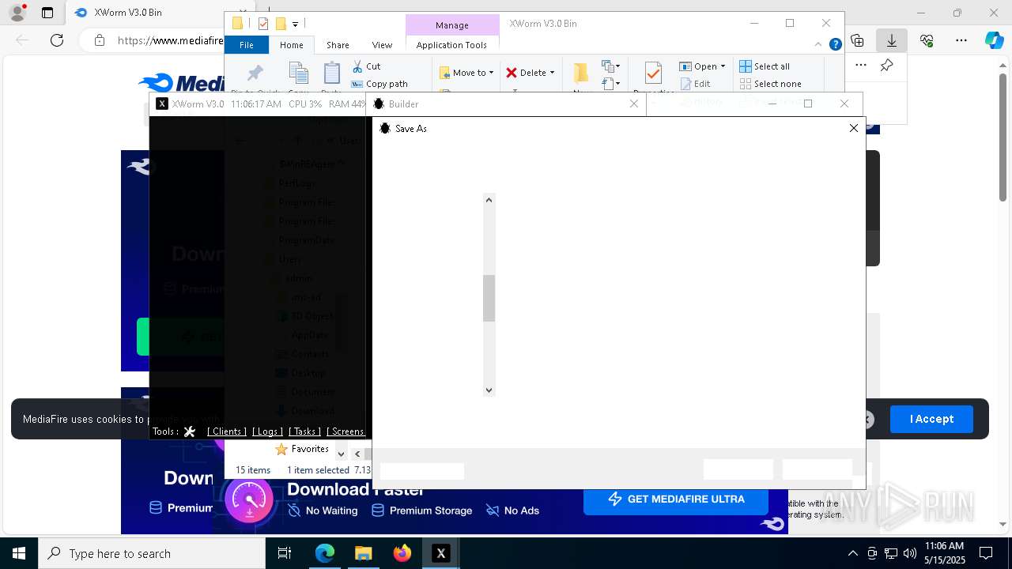Open XWorm Tools wrench icon
The width and height of the screenshot is (1012, 569).
(189, 431)
